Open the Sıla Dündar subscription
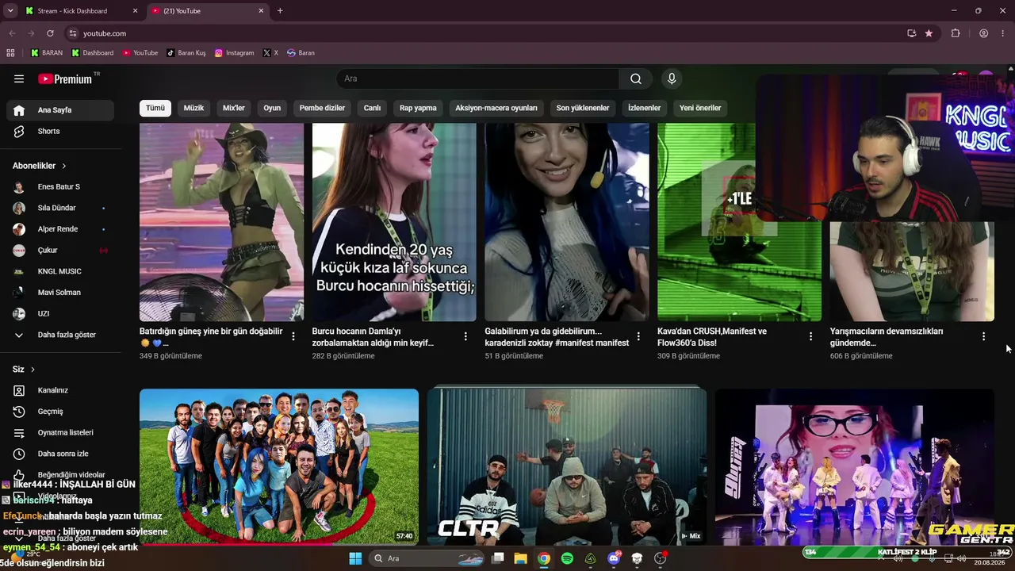 point(60,208)
